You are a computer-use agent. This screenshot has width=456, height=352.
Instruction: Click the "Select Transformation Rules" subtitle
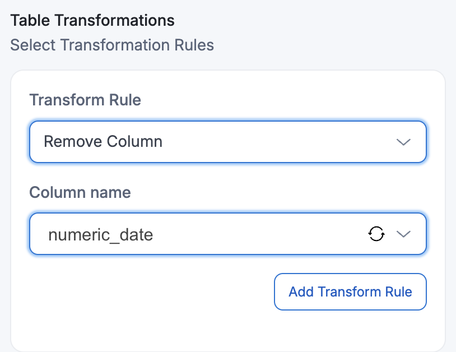click(x=112, y=45)
